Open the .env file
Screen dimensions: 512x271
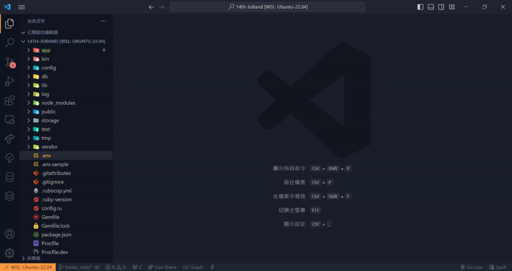(x=66, y=156)
